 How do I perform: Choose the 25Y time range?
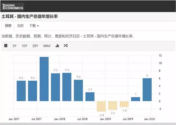[35, 46]
